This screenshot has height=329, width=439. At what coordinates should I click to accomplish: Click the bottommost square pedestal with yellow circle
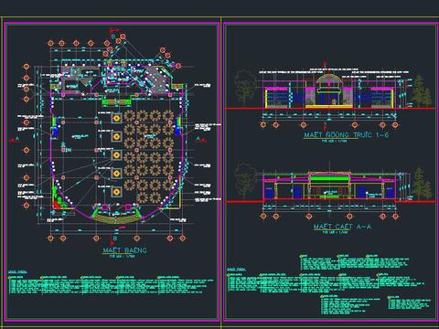(x=116, y=192)
